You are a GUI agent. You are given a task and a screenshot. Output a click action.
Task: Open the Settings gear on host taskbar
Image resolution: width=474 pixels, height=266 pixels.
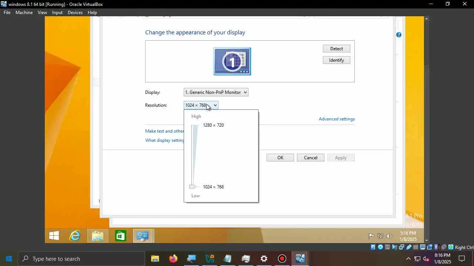pos(264,259)
